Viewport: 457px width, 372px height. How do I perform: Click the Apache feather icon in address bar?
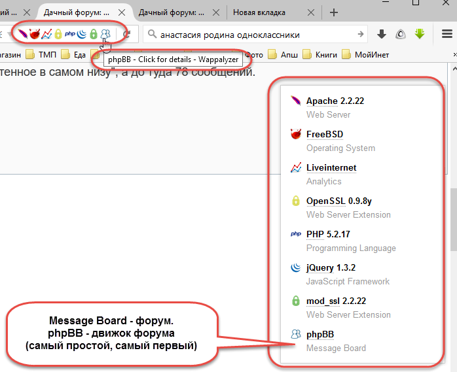[22, 34]
